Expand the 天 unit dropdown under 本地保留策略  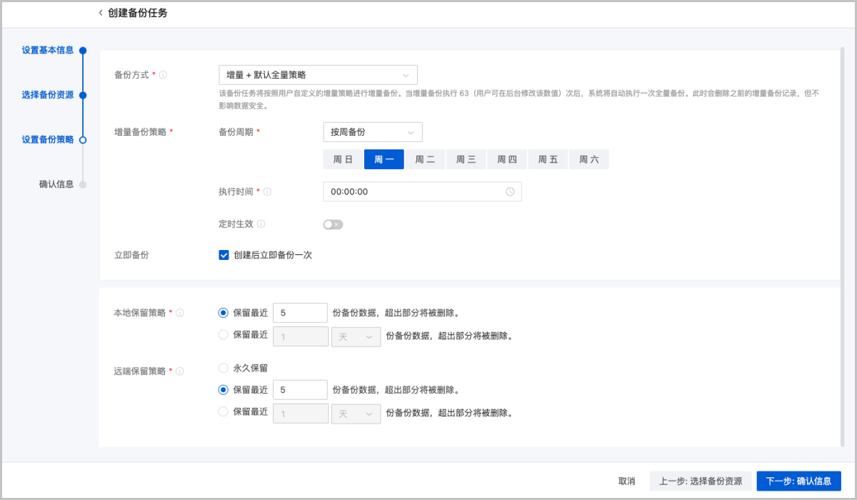pos(356,336)
